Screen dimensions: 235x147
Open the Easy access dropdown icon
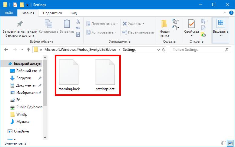[x=176, y=28]
